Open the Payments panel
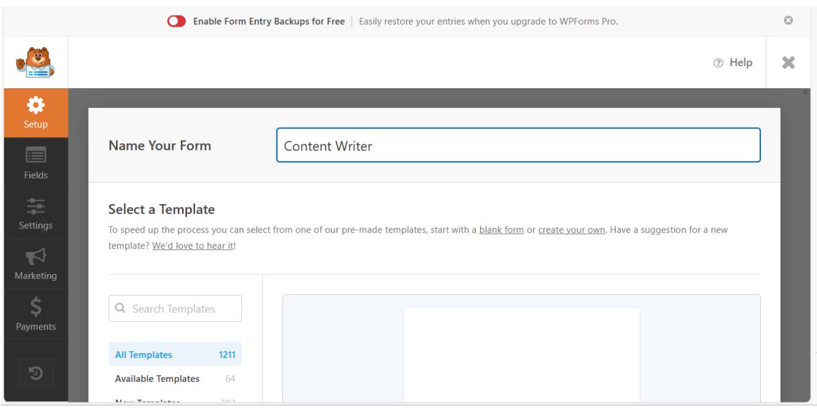Viewport: 817px width, 408px height. 35,315
